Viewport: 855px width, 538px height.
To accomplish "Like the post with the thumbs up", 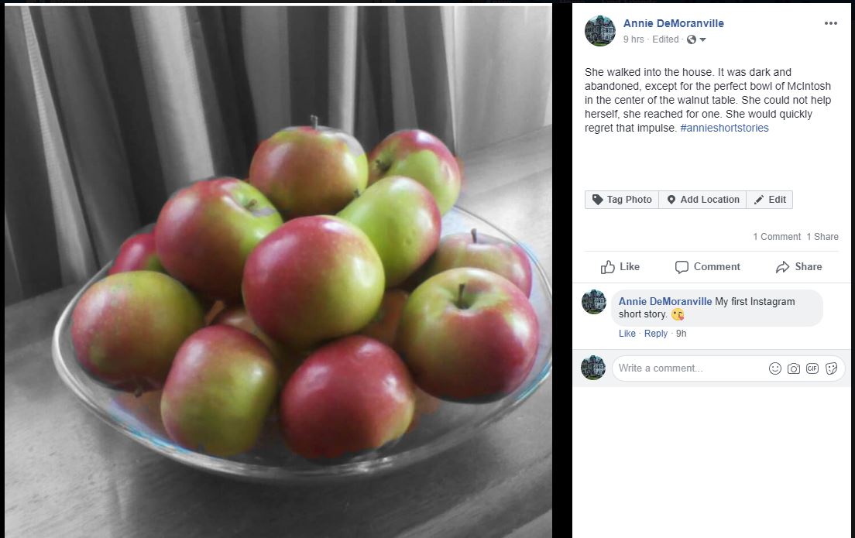I will pyautogui.click(x=620, y=267).
